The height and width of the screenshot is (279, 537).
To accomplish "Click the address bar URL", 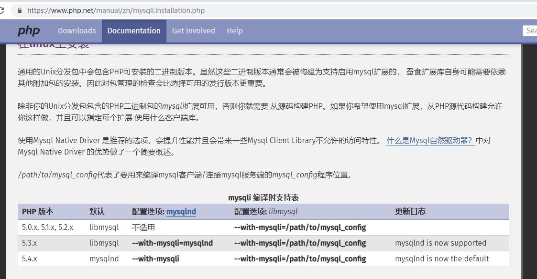I will click(116, 10).
